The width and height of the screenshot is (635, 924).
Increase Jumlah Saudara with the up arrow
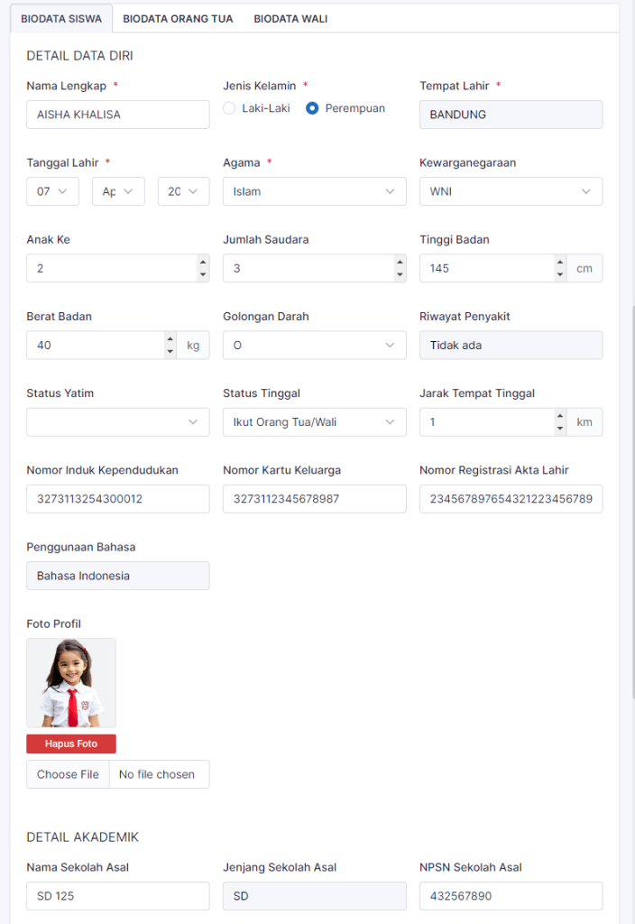(x=399, y=262)
